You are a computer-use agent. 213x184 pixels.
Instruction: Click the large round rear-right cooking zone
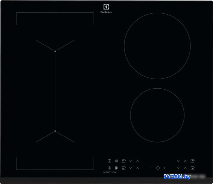click(157, 46)
